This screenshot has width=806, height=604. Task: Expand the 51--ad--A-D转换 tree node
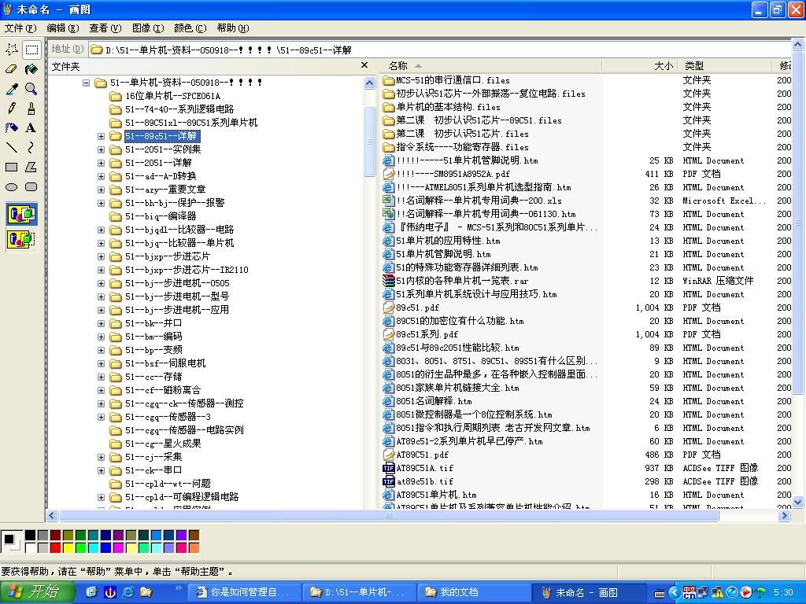pyautogui.click(x=102, y=176)
